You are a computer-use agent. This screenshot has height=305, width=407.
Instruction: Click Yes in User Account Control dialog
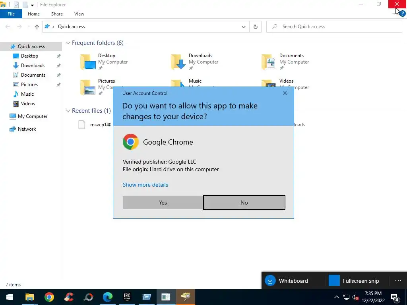tap(163, 203)
